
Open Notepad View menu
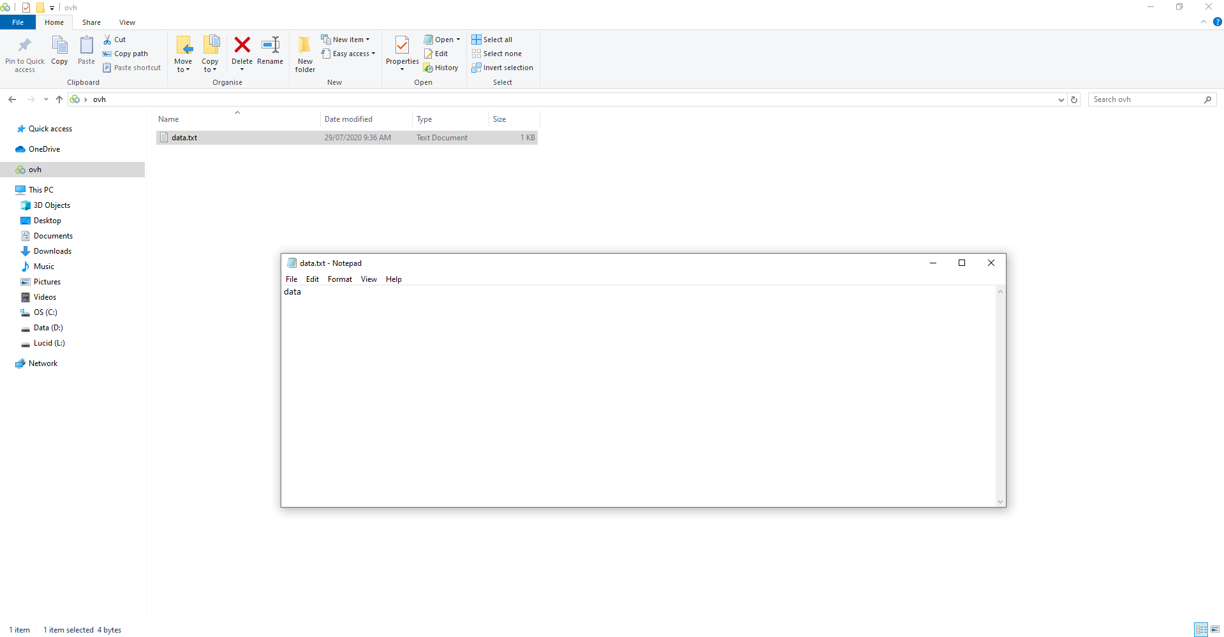pyautogui.click(x=369, y=279)
